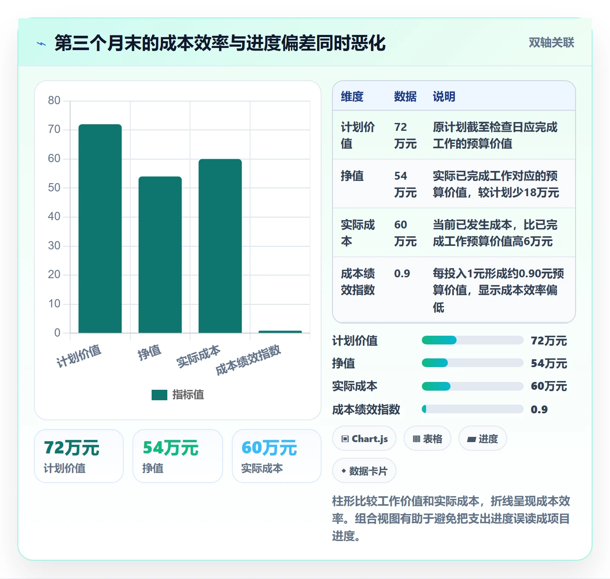Click the 60万元 progress value label
This screenshot has width=610, height=579.
[549, 386]
